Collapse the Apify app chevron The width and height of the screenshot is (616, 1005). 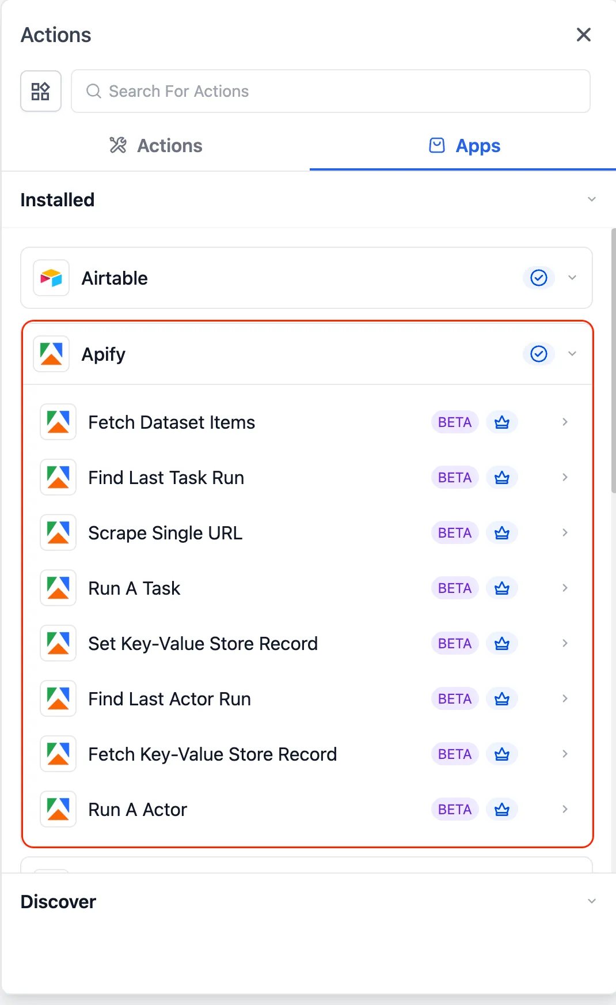(572, 354)
